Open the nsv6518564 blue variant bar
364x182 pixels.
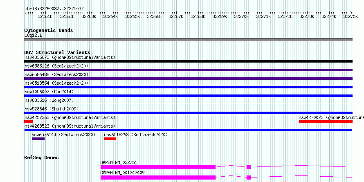(188, 87)
